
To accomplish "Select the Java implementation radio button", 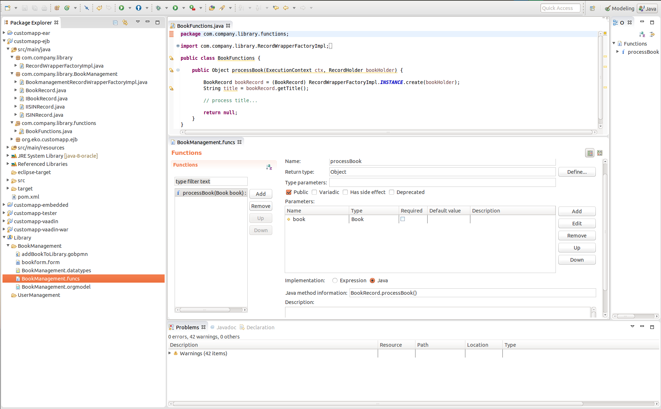I will [x=372, y=280].
